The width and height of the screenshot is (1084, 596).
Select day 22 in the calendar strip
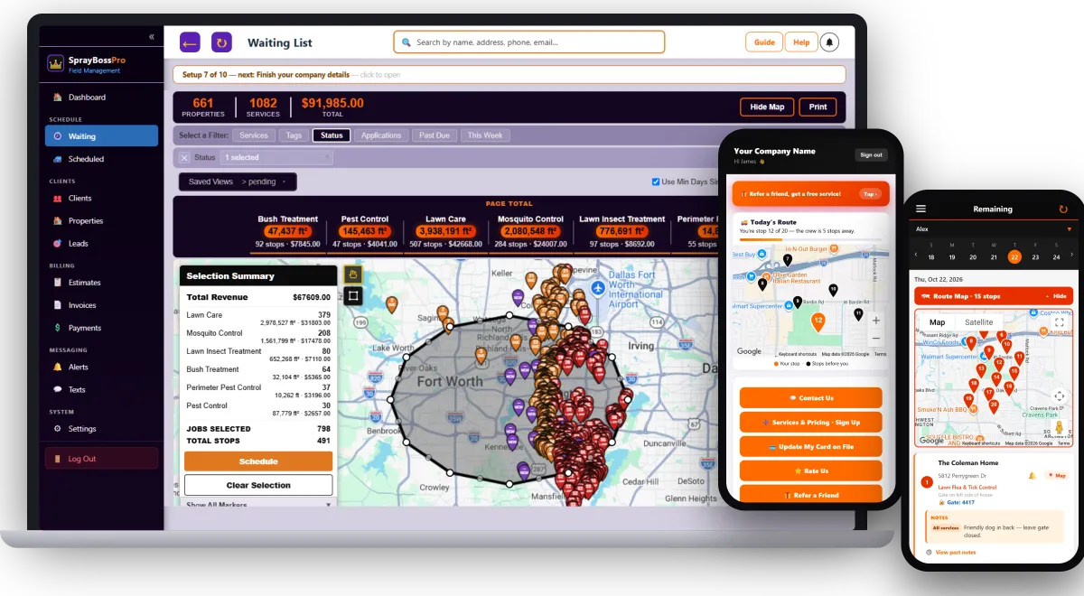[x=1014, y=256]
